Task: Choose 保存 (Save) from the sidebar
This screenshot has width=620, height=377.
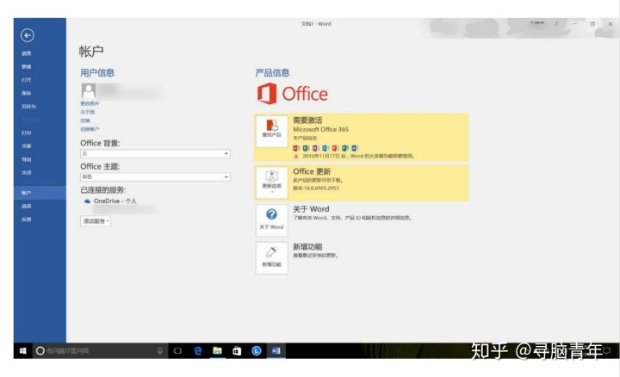Action: 27,93
